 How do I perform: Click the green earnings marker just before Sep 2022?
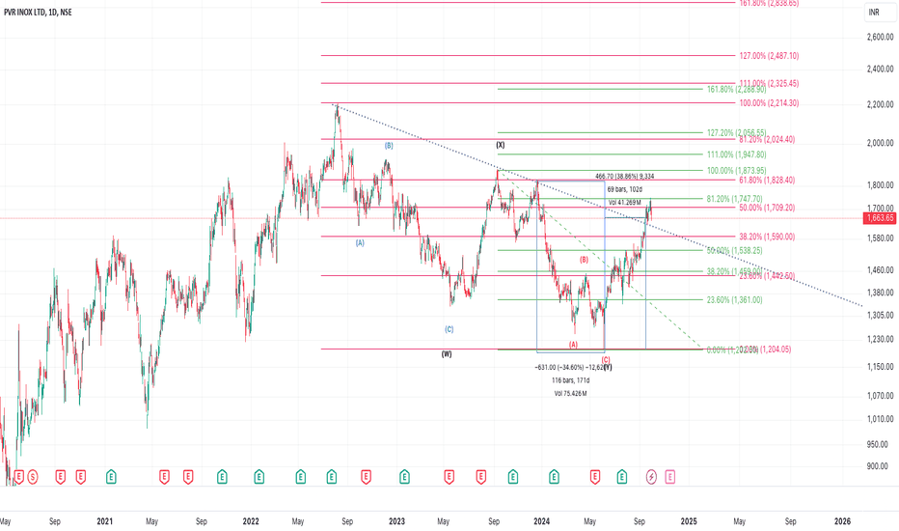click(332, 477)
